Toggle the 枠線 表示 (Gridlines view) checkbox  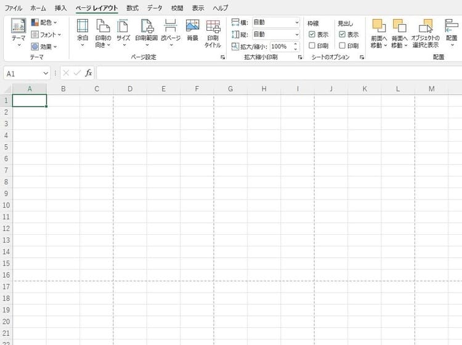312,34
